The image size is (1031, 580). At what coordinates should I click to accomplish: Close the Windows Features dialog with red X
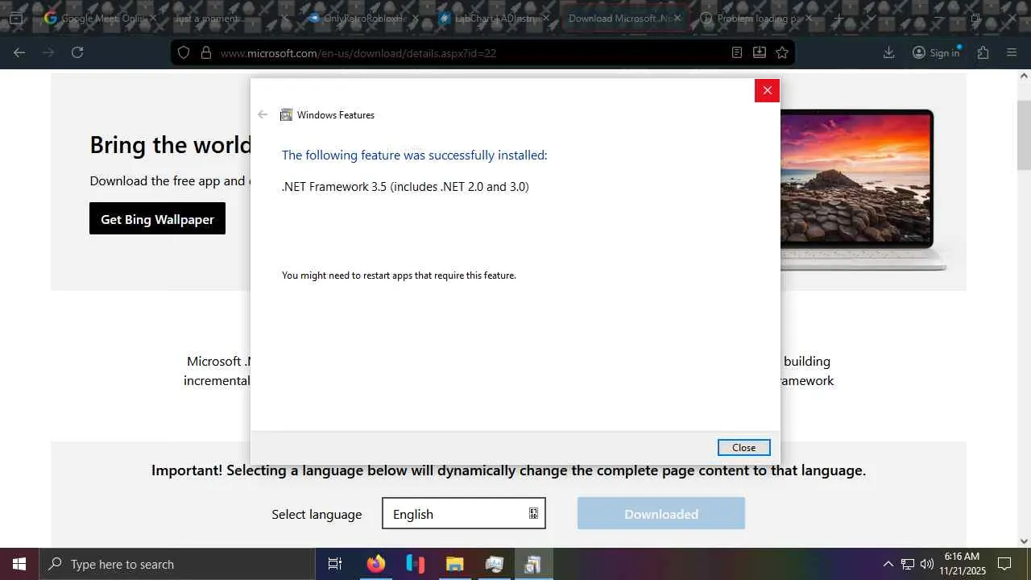(767, 90)
